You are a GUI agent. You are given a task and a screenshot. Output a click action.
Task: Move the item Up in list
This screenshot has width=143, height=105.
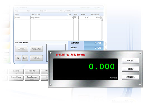(18, 58)
